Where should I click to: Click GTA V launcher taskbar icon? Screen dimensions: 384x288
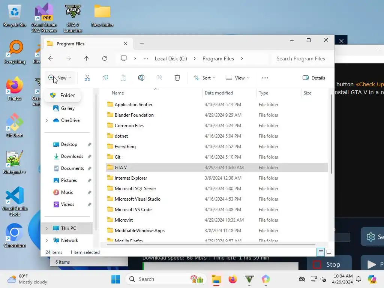[x=249, y=279]
